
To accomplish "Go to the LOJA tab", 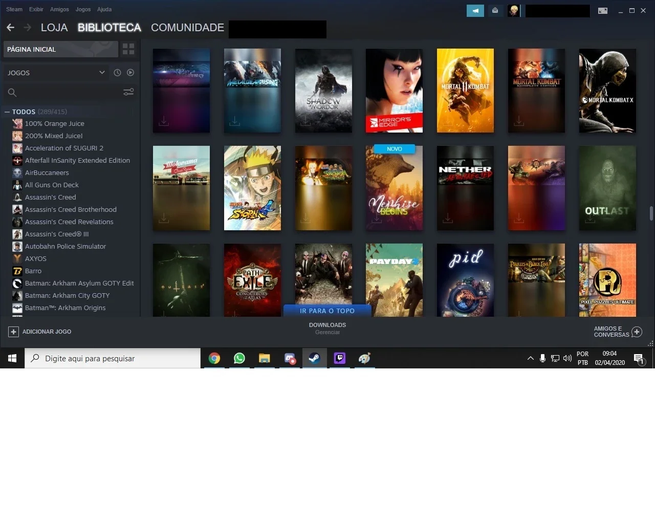I will pos(54,28).
